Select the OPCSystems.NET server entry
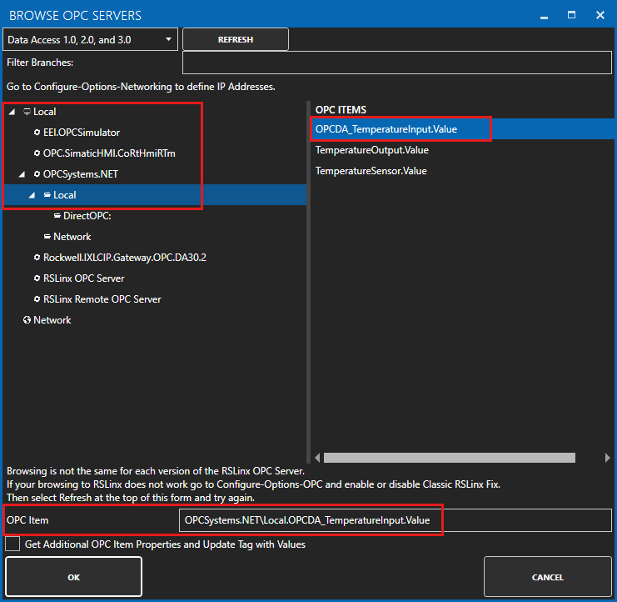Image resolution: width=617 pixels, height=602 pixels. point(80,174)
